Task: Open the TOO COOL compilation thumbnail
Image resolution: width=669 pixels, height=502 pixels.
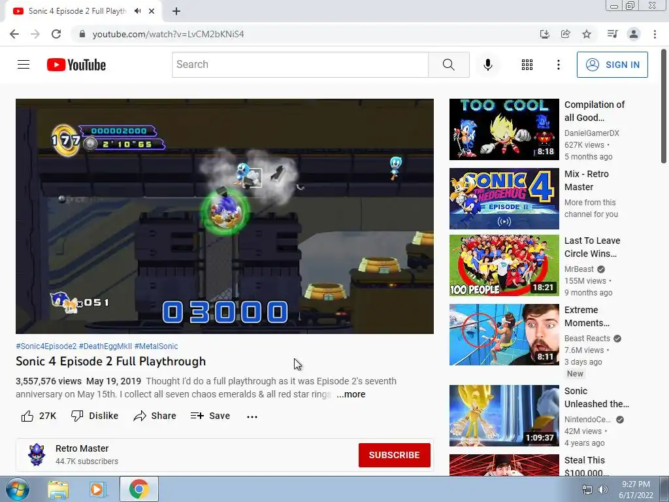Action: pyautogui.click(x=504, y=129)
